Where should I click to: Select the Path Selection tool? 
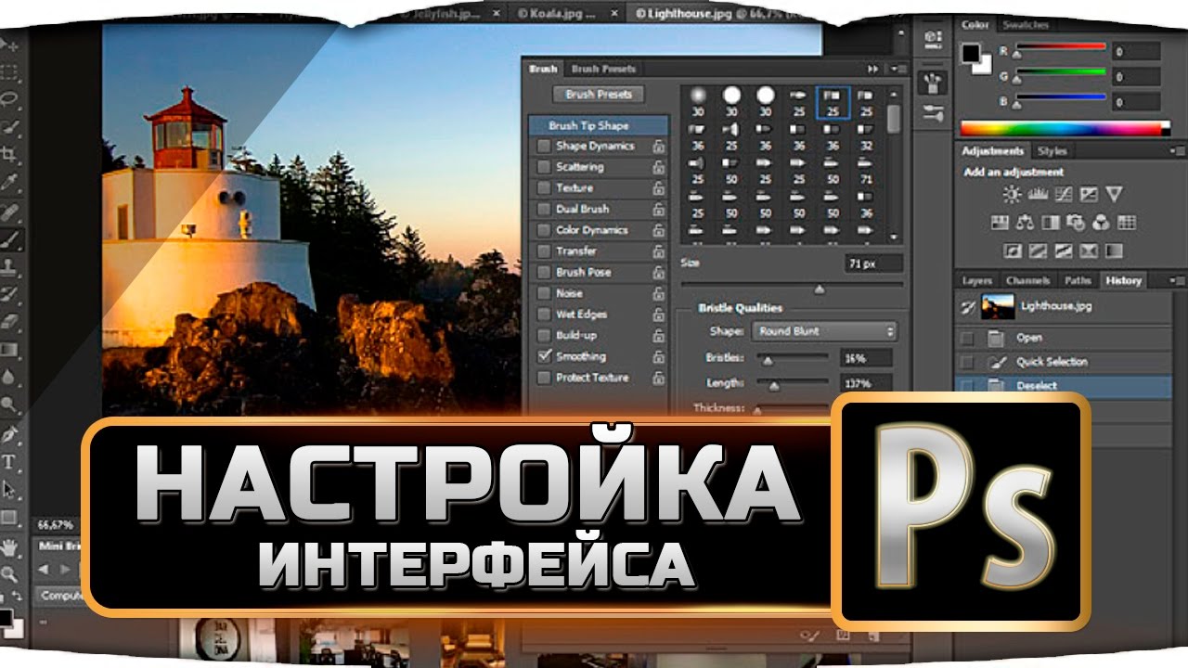[10, 489]
